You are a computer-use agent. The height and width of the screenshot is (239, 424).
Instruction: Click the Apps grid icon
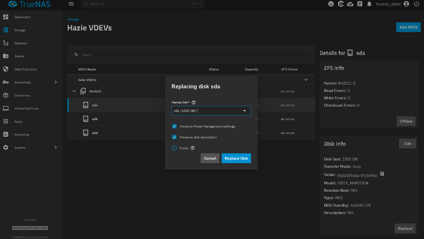[6, 121]
